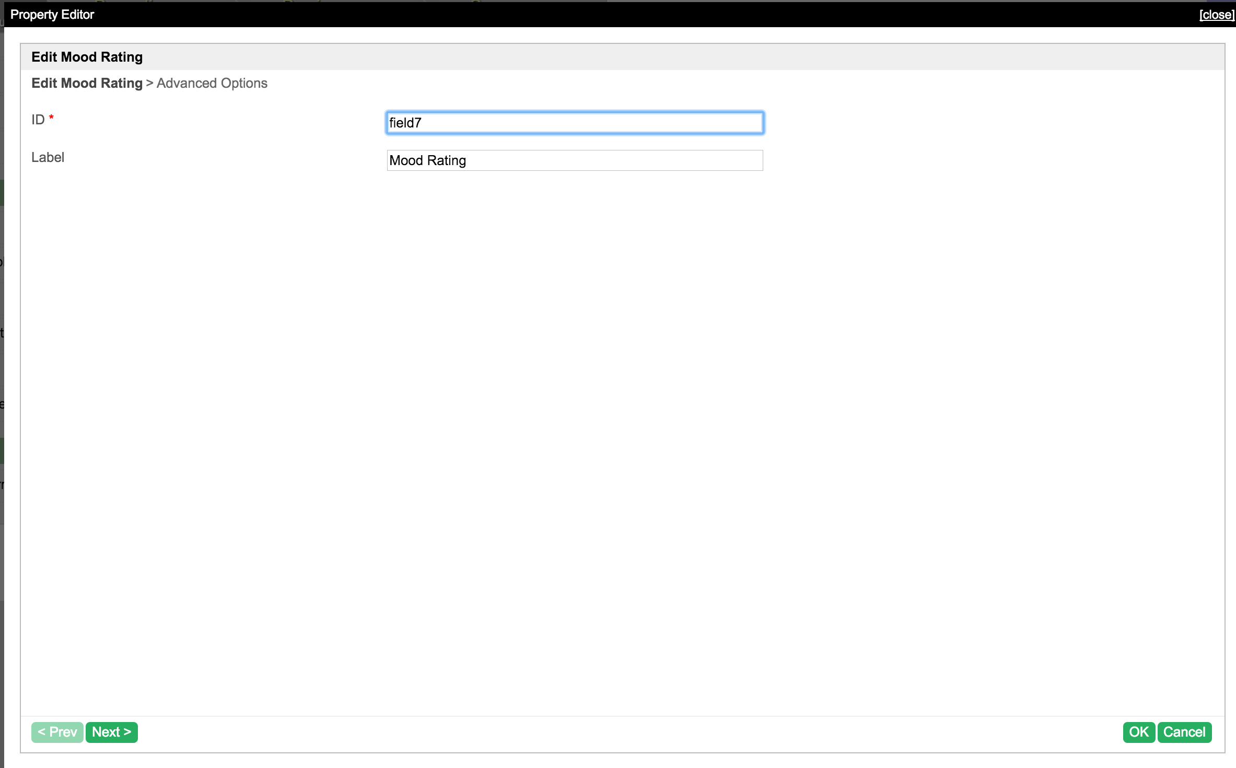
Task: Cancel editing with the Cancel button
Action: pyautogui.click(x=1184, y=732)
